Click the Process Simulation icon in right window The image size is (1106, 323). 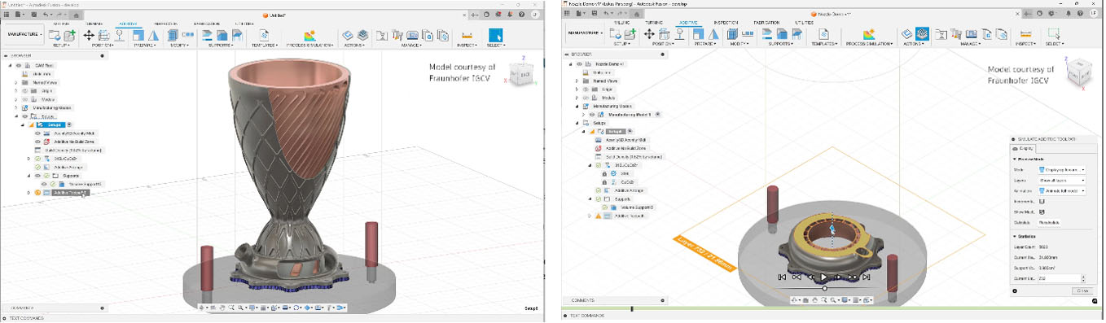coord(869,34)
